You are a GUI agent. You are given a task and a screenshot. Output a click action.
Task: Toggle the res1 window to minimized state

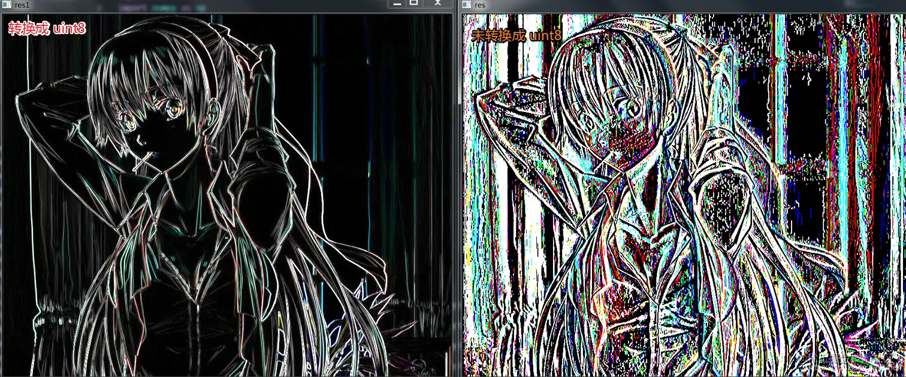[397, 4]
